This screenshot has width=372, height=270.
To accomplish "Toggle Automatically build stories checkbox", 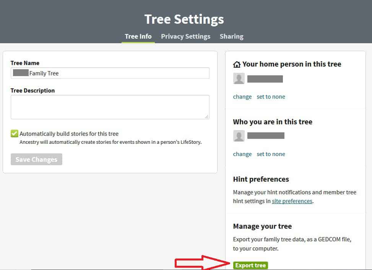I will pyautogui.click(x=15, y=133).
